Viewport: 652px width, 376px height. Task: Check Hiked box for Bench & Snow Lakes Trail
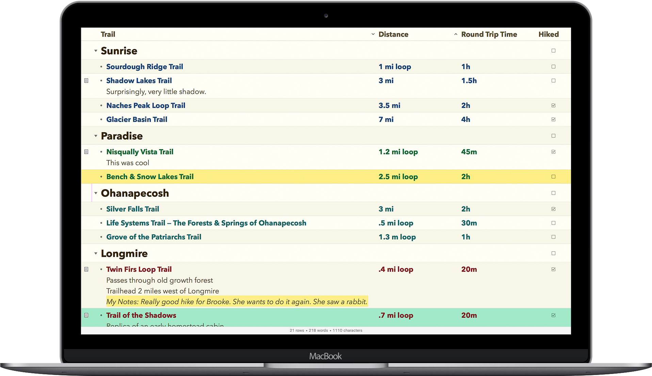(x=553, y=177)
